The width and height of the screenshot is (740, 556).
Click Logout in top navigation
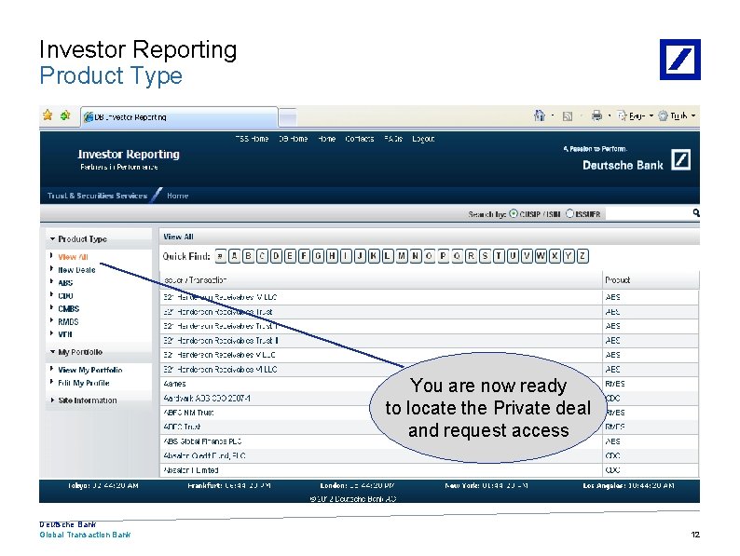click(x=423, y=139)
